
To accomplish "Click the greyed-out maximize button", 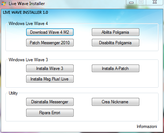I will [141, 3].
